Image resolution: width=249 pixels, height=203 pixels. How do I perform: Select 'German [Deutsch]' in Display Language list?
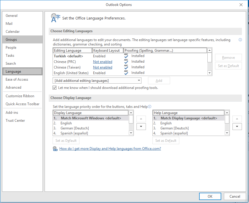tap(91, 128)
